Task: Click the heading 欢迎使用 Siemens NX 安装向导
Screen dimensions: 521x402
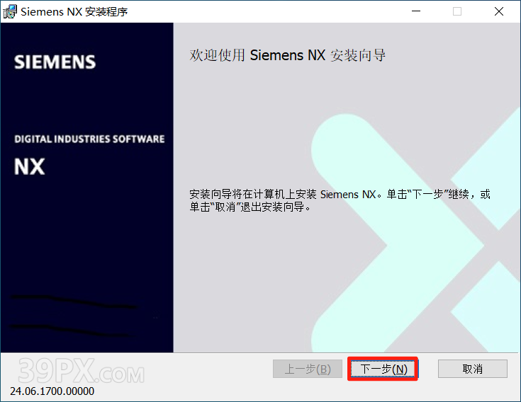Action: point(287,55)
